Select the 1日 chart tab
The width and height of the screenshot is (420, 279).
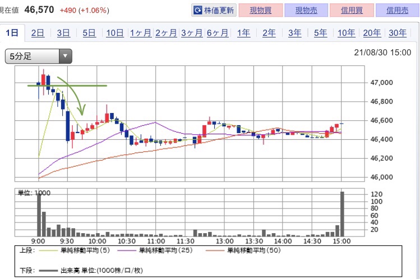[x=12, y=33]
